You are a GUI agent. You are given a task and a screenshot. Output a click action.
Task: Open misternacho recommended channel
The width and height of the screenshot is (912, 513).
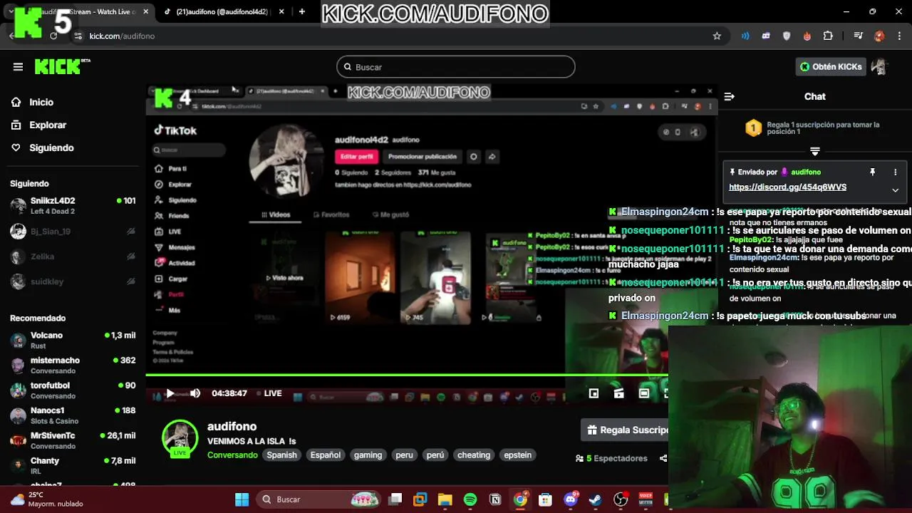coord(73,365)
